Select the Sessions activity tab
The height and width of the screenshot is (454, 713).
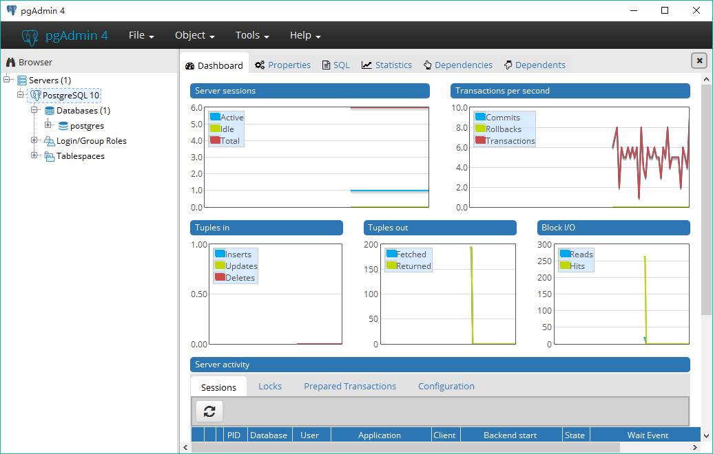(x=218, y=387)
